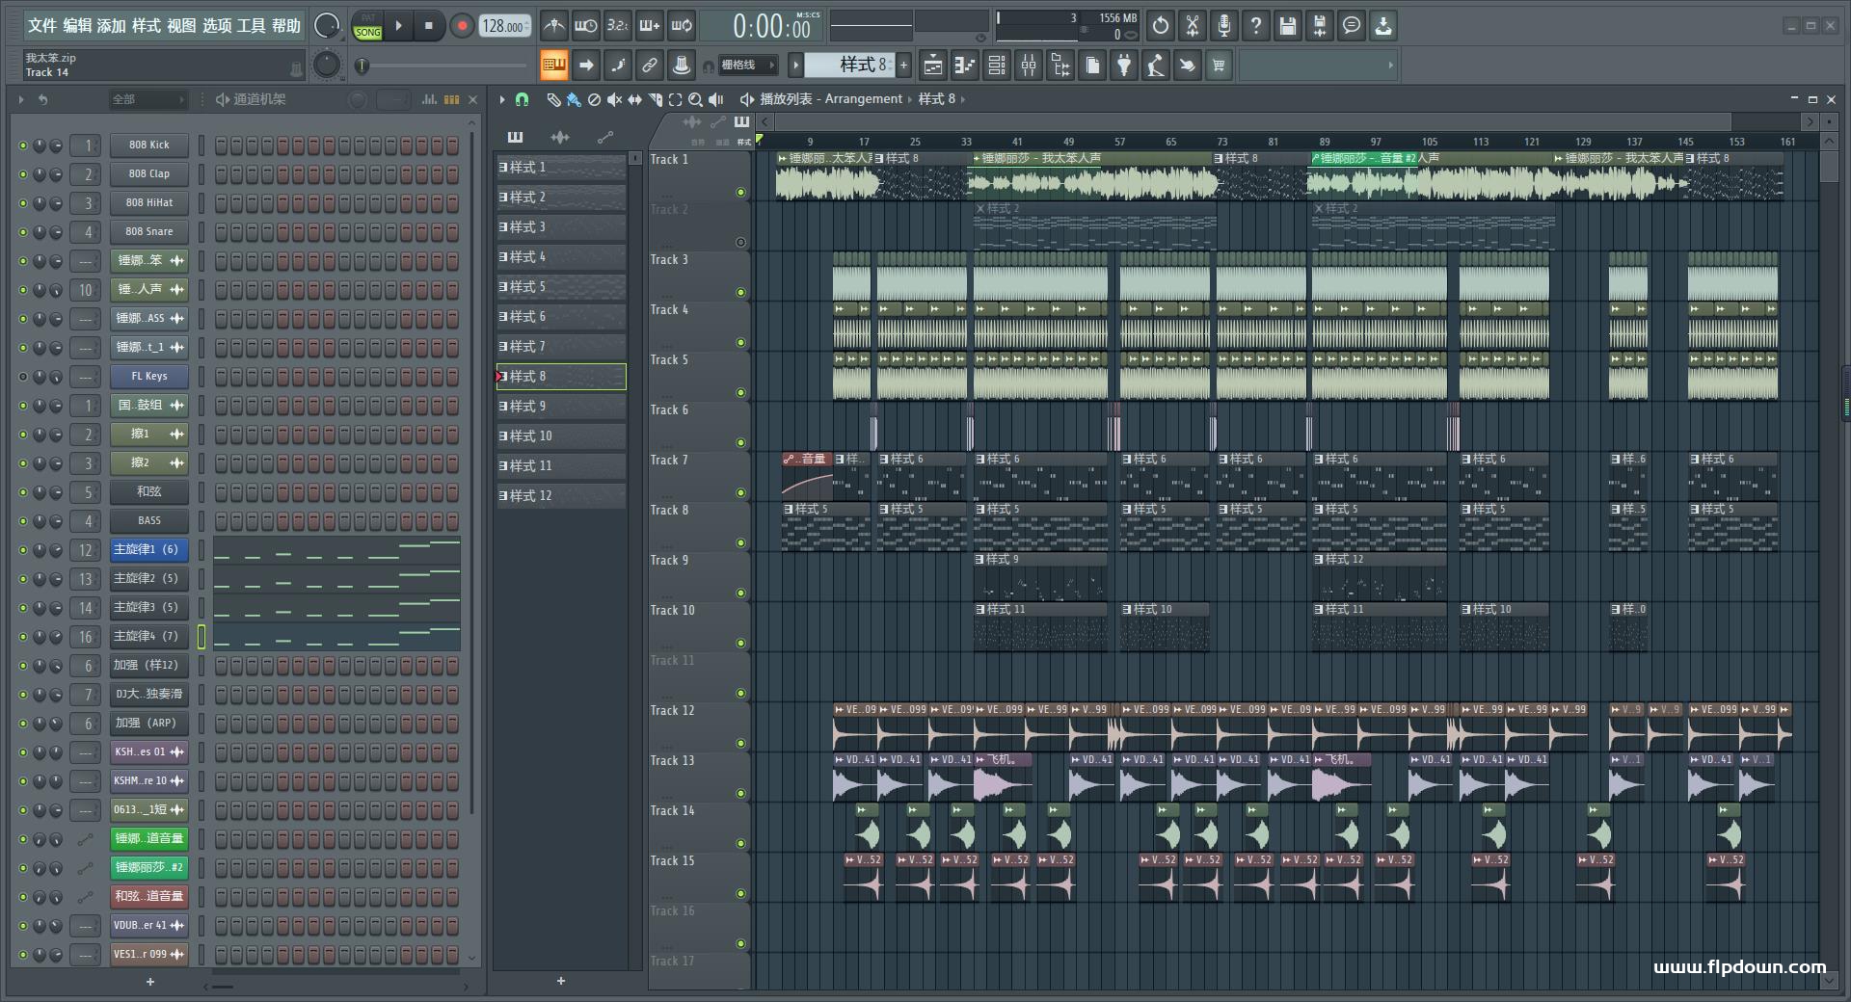Select 样式 5 in pattern picker
The width and height of the screenshot is (1851, 1002).
(561, 287)
